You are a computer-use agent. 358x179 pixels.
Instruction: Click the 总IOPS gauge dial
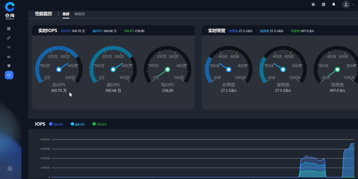point(59,66)
